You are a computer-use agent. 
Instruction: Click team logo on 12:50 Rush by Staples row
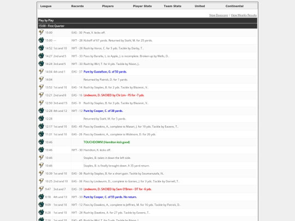[41, 103]
